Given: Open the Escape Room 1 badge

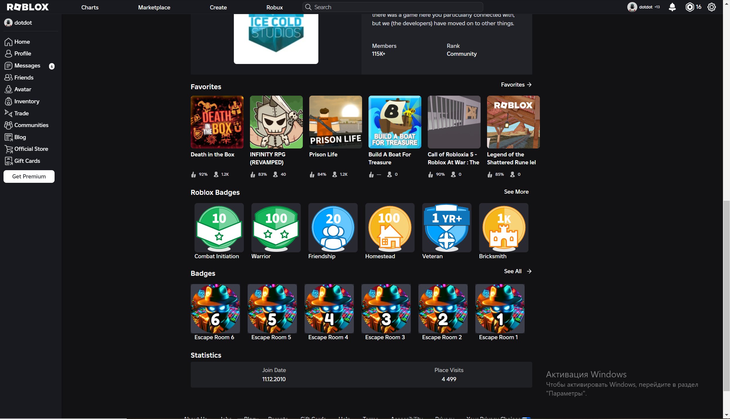Looking at the screenshot, I should coord(500,309).
